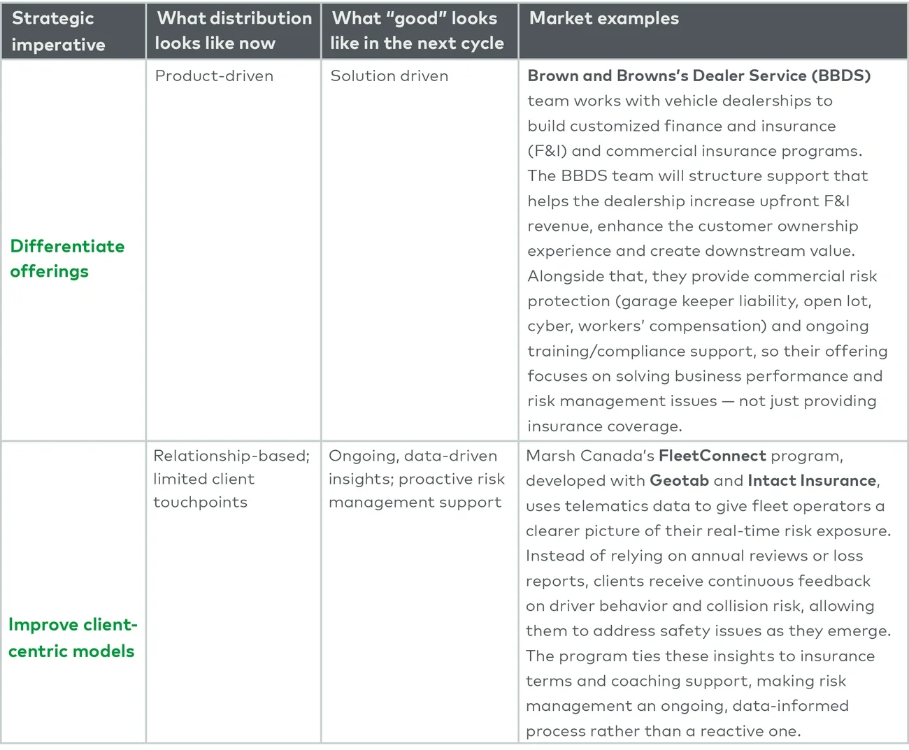
Task: Click the words "insurance coverage." ending the BBDS paragraph
Action: tap(604, 426)
